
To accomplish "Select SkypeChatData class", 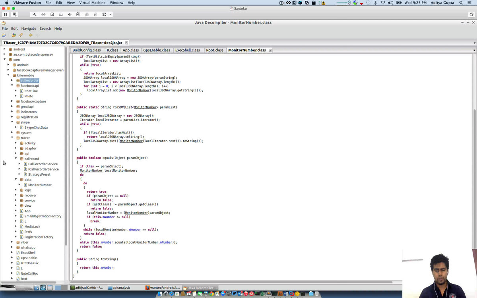I will point(36,128).
